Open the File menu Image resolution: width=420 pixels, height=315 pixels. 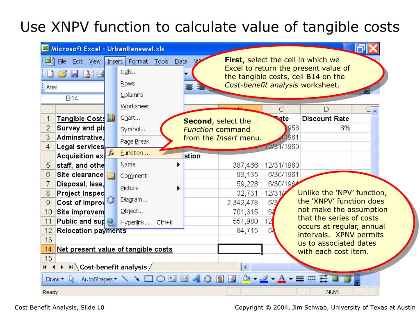pyautogui.click(x=62, y=62)
